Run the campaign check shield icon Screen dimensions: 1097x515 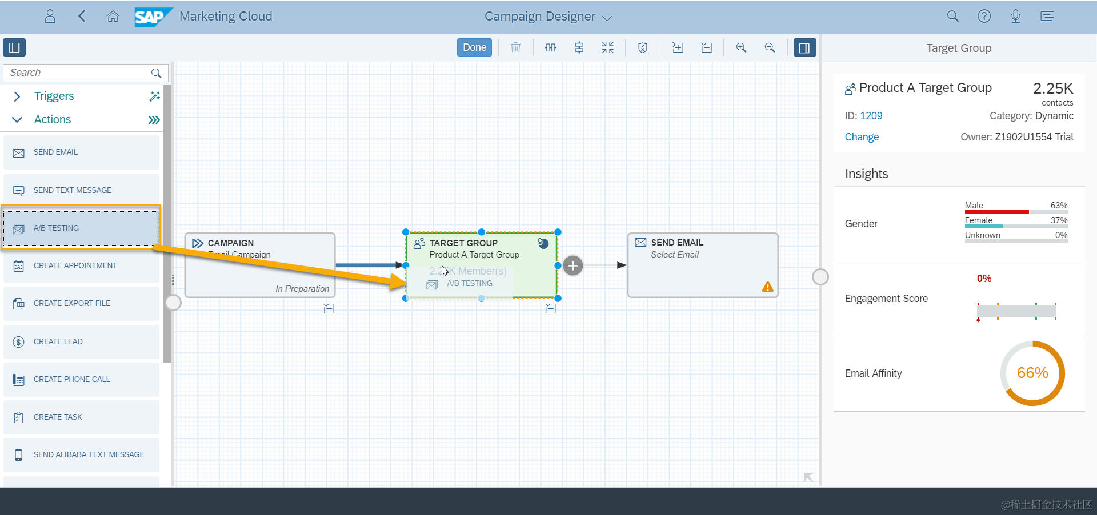click(643, 47)
